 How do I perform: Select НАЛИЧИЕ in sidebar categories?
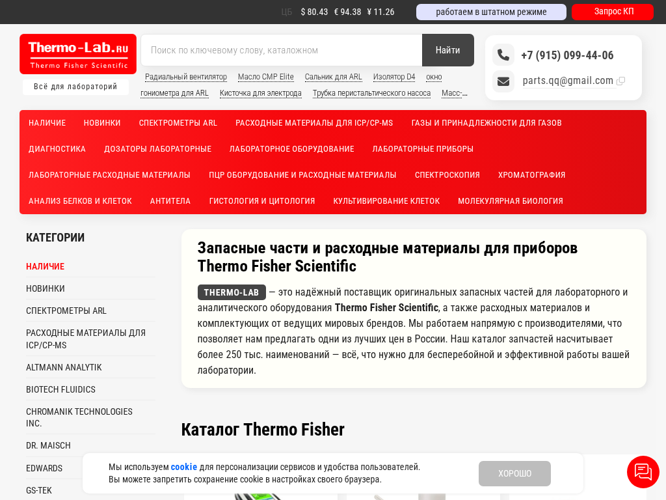(45, 266)
